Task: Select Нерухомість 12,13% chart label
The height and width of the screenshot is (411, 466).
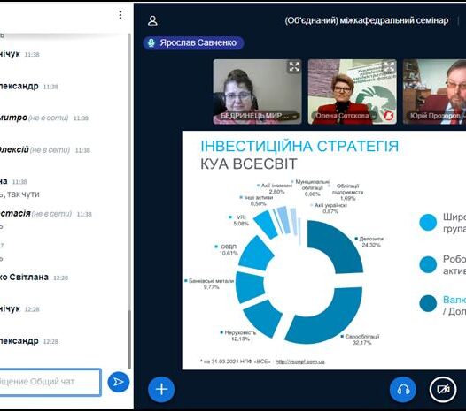Action: (239, 336)
